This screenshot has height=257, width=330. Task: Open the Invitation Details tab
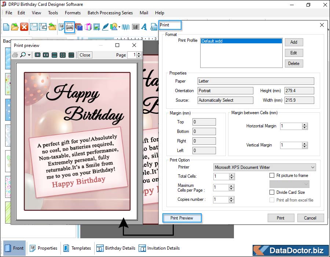click(159, 248)
